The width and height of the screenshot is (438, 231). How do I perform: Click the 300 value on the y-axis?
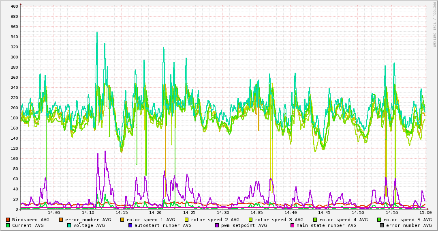click(x=15, y=57)
